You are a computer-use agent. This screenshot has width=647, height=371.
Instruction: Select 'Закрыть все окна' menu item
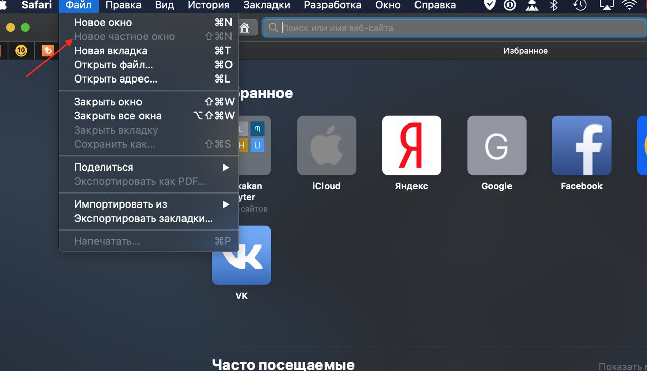(149, 116)
